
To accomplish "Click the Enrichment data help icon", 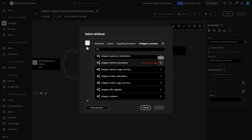I will (x=224, y=70).
